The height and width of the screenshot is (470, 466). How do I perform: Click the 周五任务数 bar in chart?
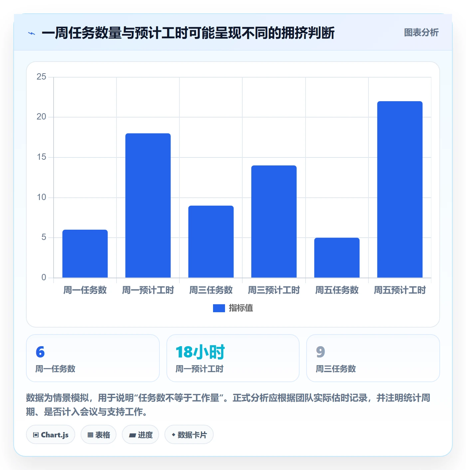pyautogui.click(x=337, y=258)
